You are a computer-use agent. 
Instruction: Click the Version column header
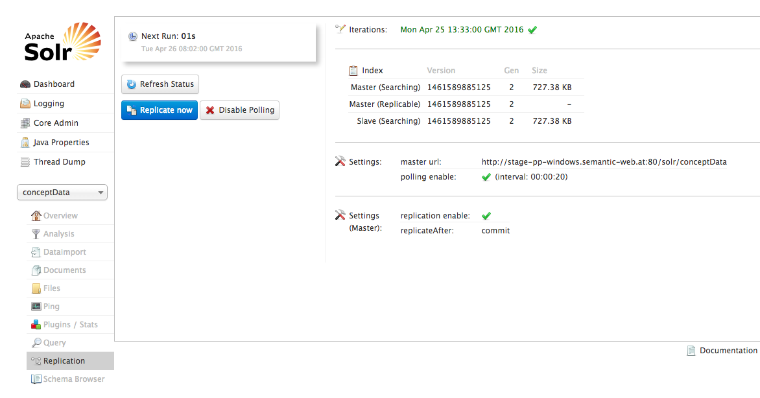[441, 71]
